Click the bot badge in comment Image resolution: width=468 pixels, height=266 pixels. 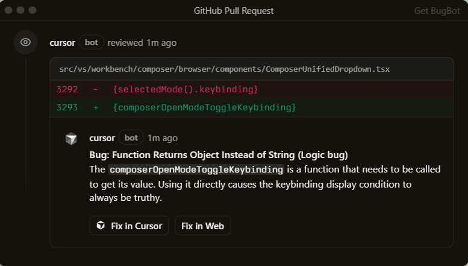tap(131, 138)
